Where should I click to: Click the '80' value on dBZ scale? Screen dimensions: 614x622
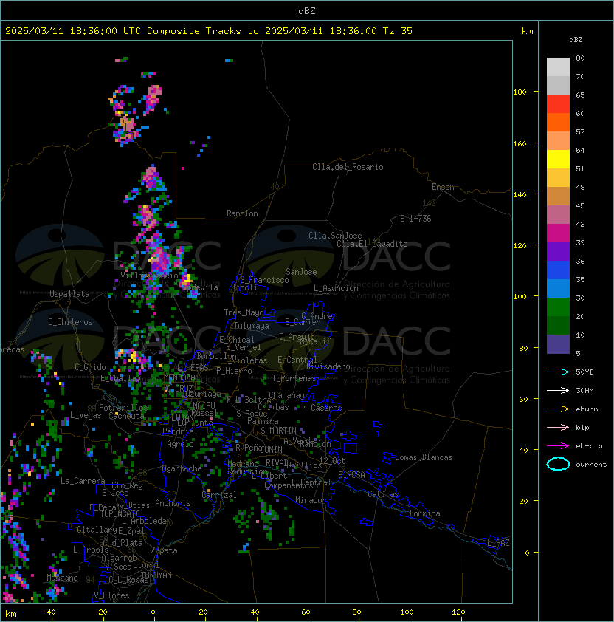[x=580, y=58]
